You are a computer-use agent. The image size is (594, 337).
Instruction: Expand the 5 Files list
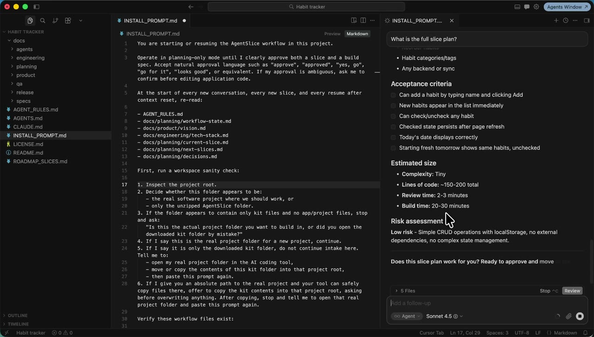pos(405,291)
